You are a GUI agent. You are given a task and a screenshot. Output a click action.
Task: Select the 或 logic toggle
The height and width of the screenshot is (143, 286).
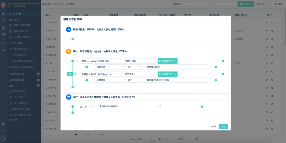[x=75, y=74]
